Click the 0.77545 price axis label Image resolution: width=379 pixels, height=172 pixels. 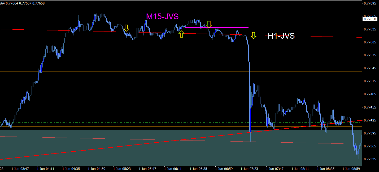point(371,68)
